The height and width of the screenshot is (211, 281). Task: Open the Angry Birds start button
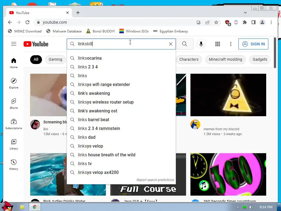tap(7, 206)
